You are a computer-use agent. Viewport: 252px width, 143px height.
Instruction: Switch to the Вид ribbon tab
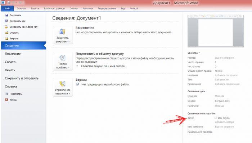coord(123,9)
